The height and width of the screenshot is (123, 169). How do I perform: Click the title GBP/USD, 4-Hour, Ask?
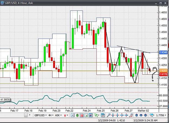click(19, 3)
